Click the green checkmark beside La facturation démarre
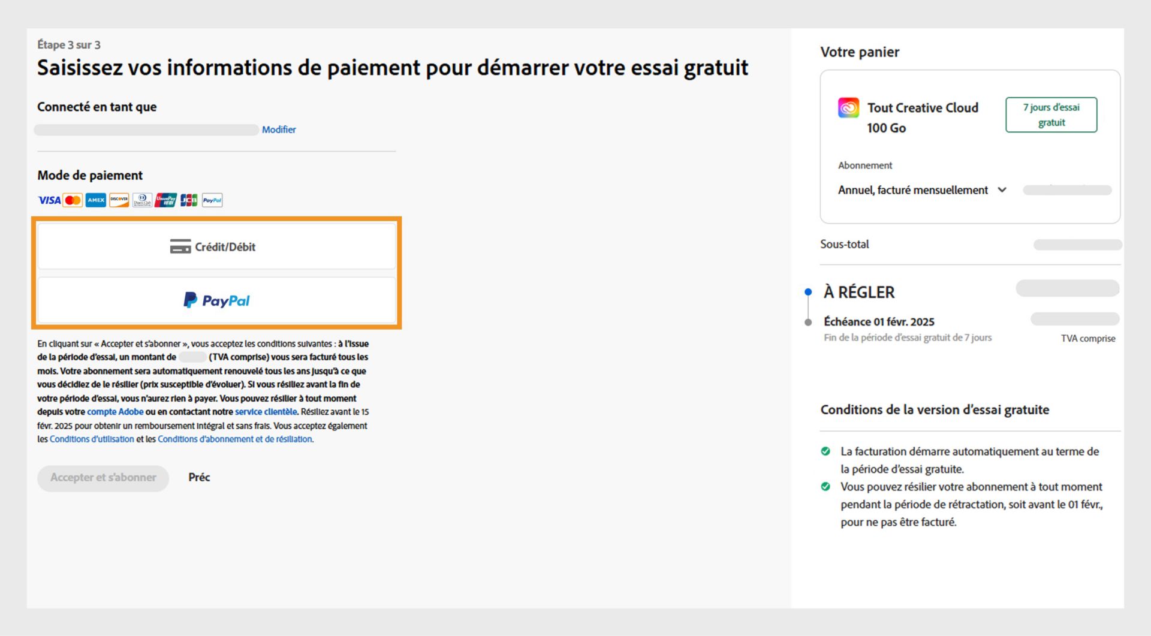This screenshot has height=636, width=1151. click(x=825, y=451)
